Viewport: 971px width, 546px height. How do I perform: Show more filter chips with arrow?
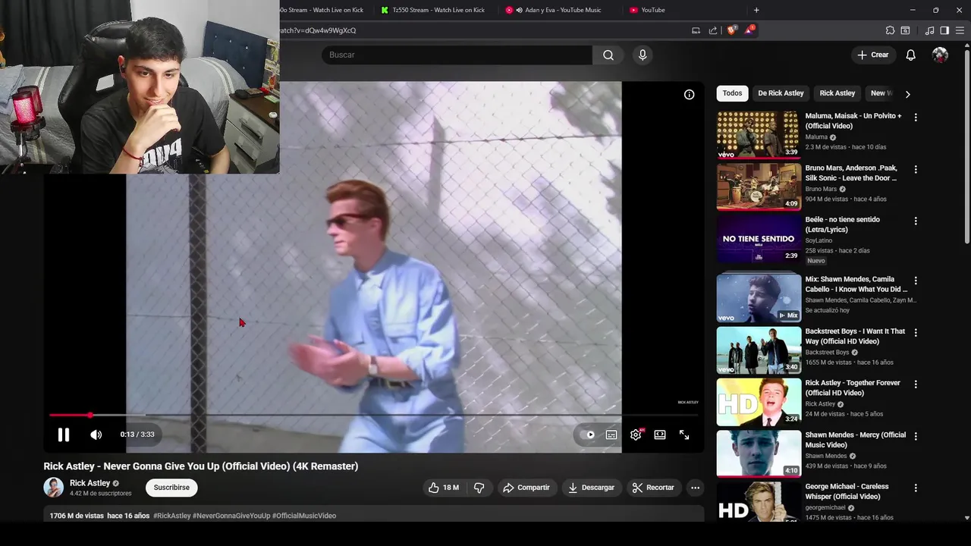coord(907,94)
